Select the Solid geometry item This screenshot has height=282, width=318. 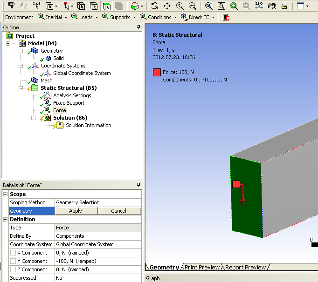[x=58, y=58]
